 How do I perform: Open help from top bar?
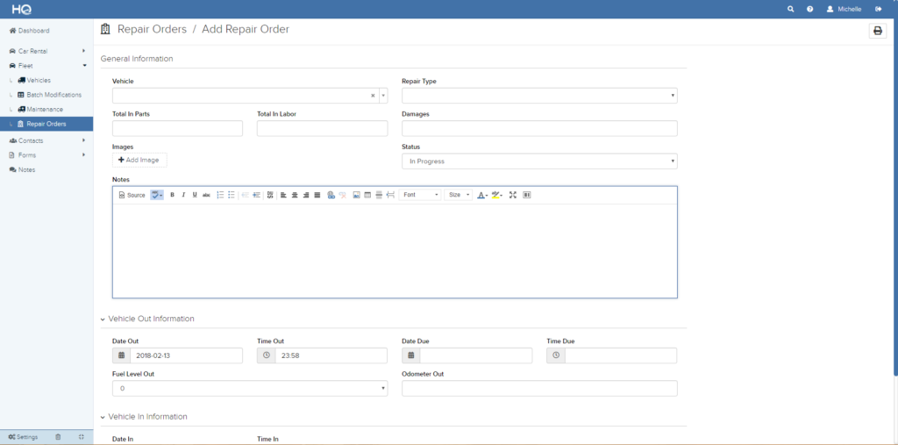coord(809,9)
